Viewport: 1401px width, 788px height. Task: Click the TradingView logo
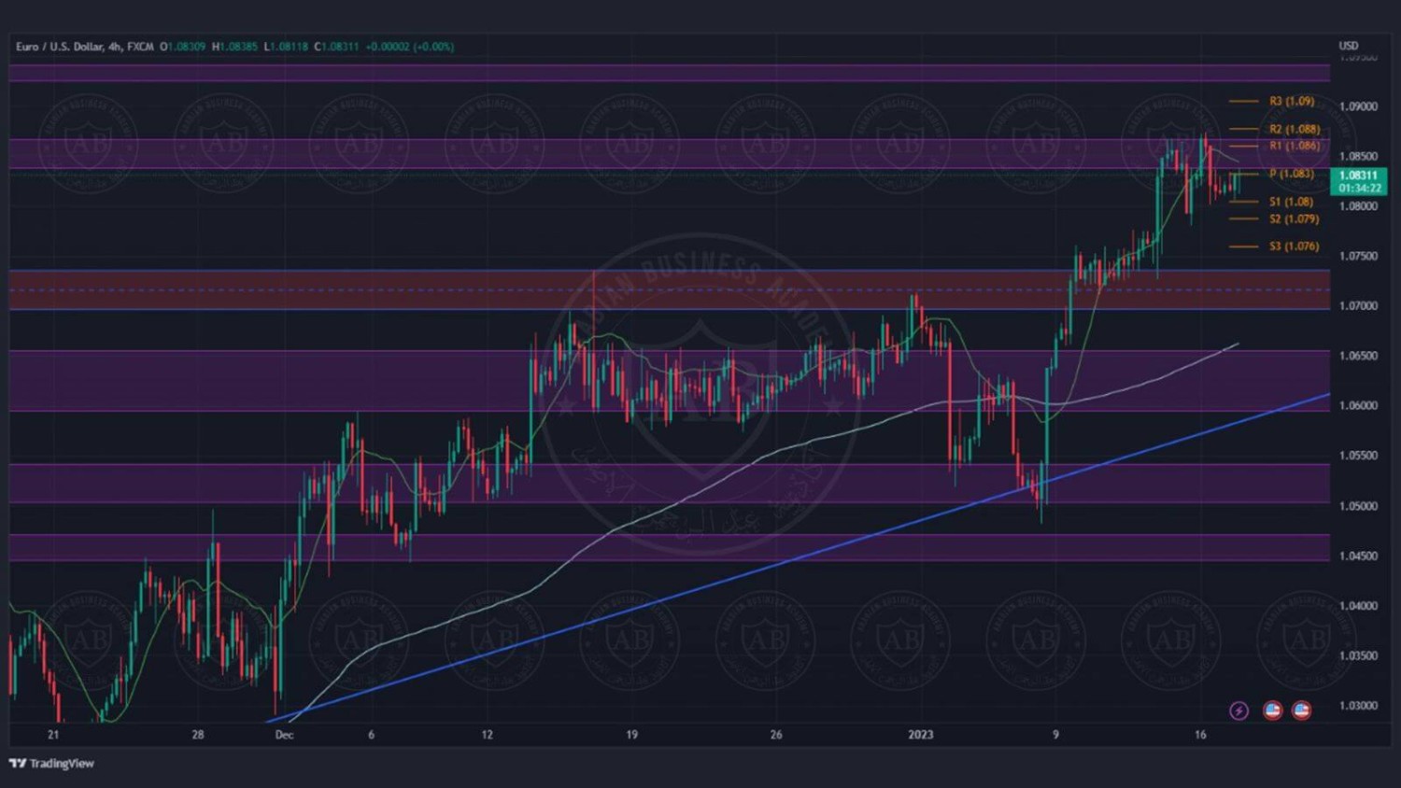pyautogui.click(x=52, y=764)
